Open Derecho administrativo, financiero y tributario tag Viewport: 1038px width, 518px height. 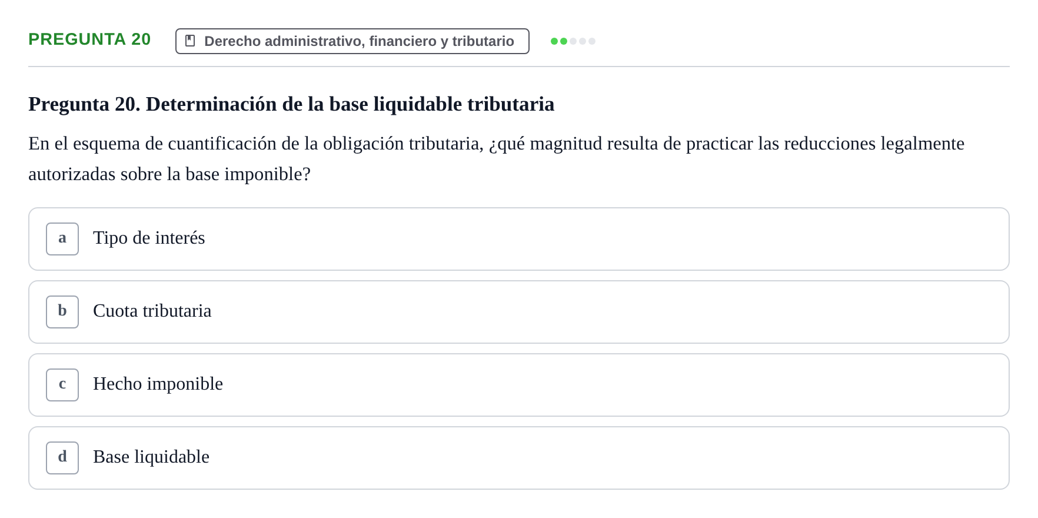pyautogui.click(x=352, y=41)
